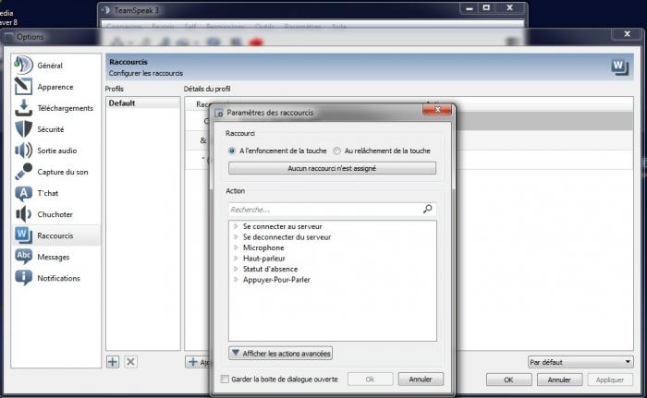This screenshot has width=647, height=398.
Task: Select Sortie audio label in sidebar
Action: click(x=57, y=151)
